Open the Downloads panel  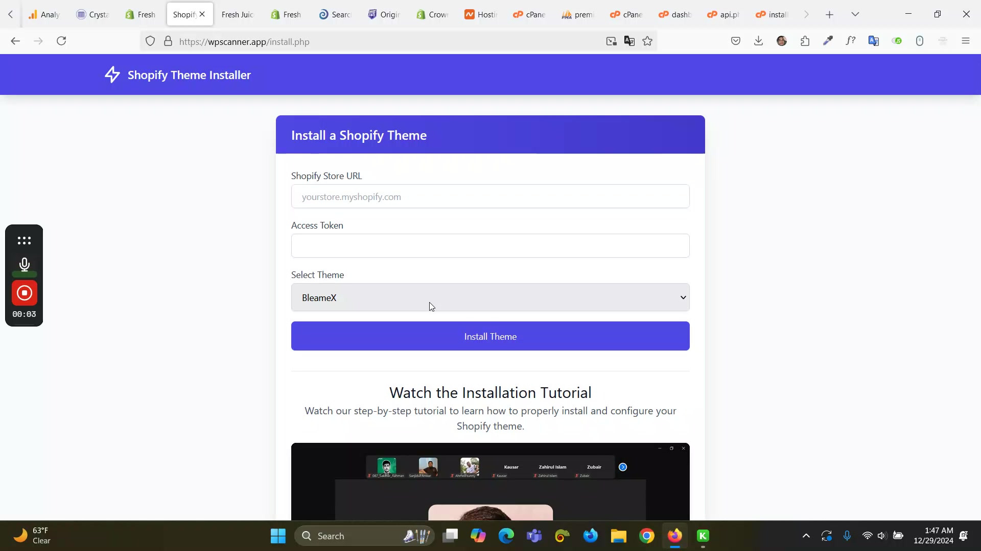point(759,41)
